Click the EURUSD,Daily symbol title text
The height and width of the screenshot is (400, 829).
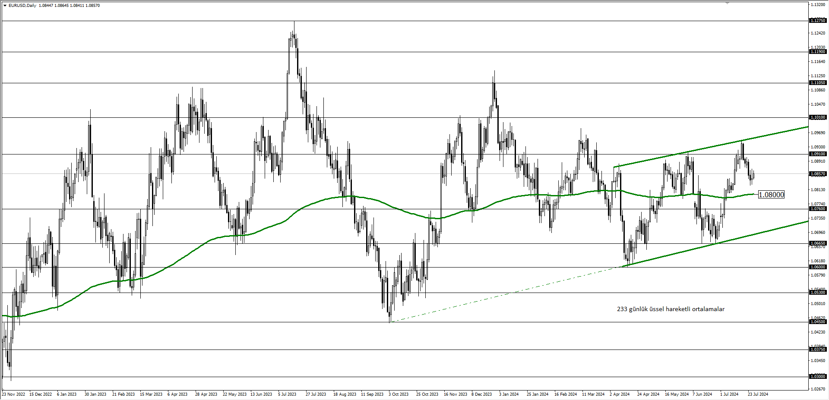[x=22, y=6]
